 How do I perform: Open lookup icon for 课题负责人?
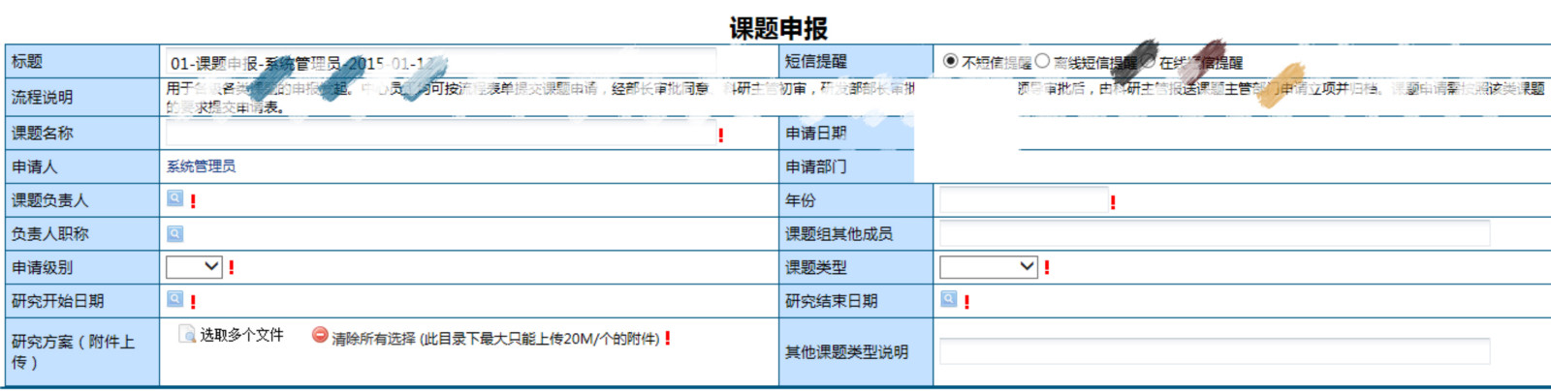click(174, 198)
